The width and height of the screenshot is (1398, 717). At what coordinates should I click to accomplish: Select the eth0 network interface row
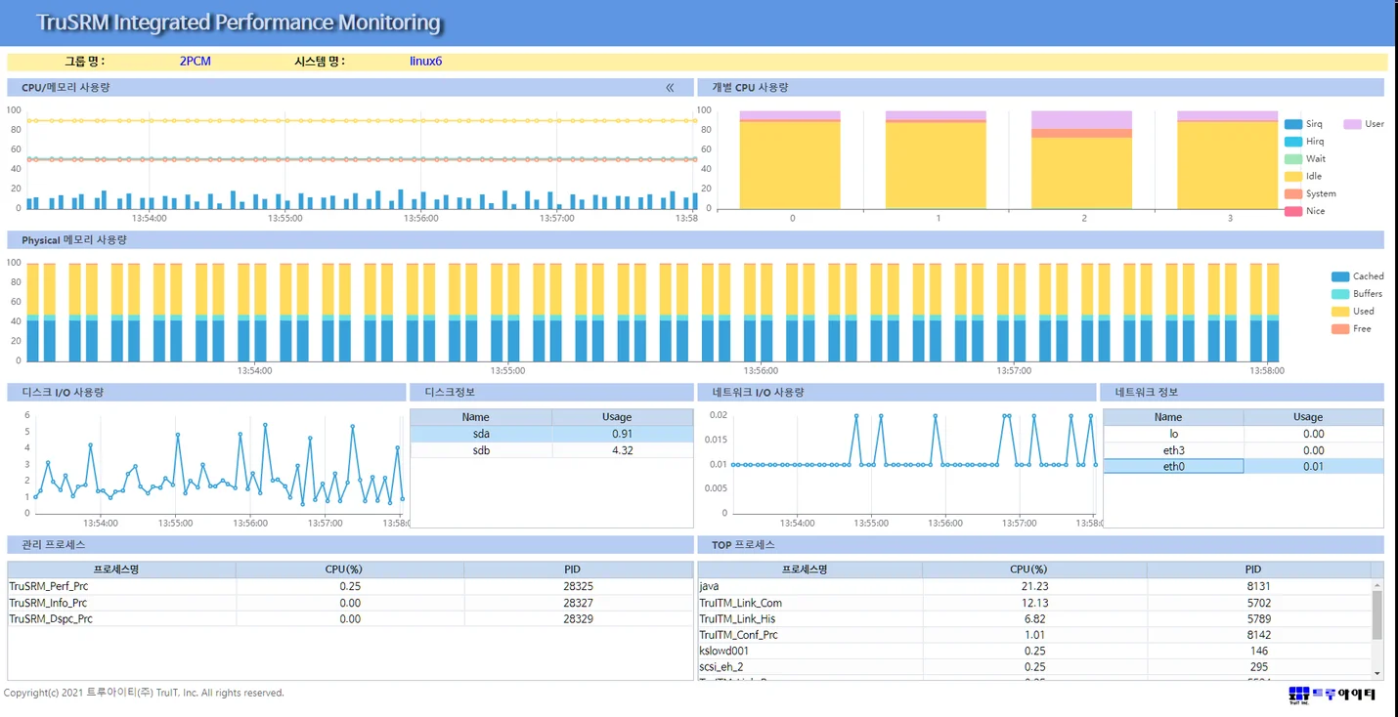click(x=1244, y=467)
